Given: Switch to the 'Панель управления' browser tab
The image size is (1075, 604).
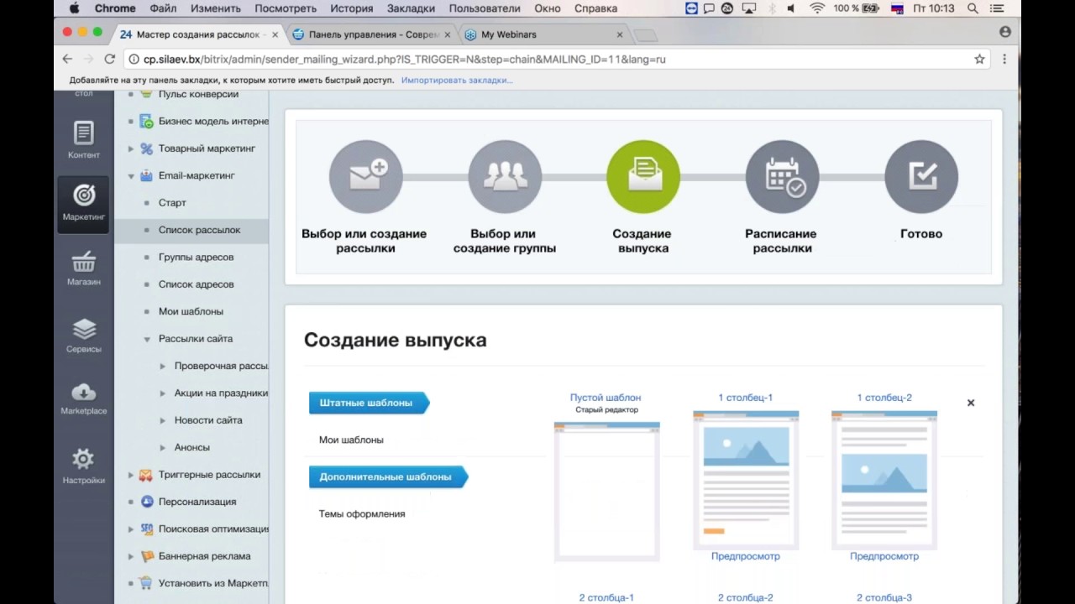Looking at the screenshot, I should (371, 34).
